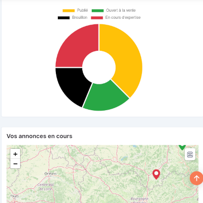Click the red legend color swatch
The width and height of the screenshot is (203, 203).
97,18
